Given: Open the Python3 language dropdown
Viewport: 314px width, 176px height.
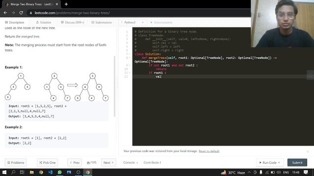Looking at the screenshot, I should [x=132, y=22].
